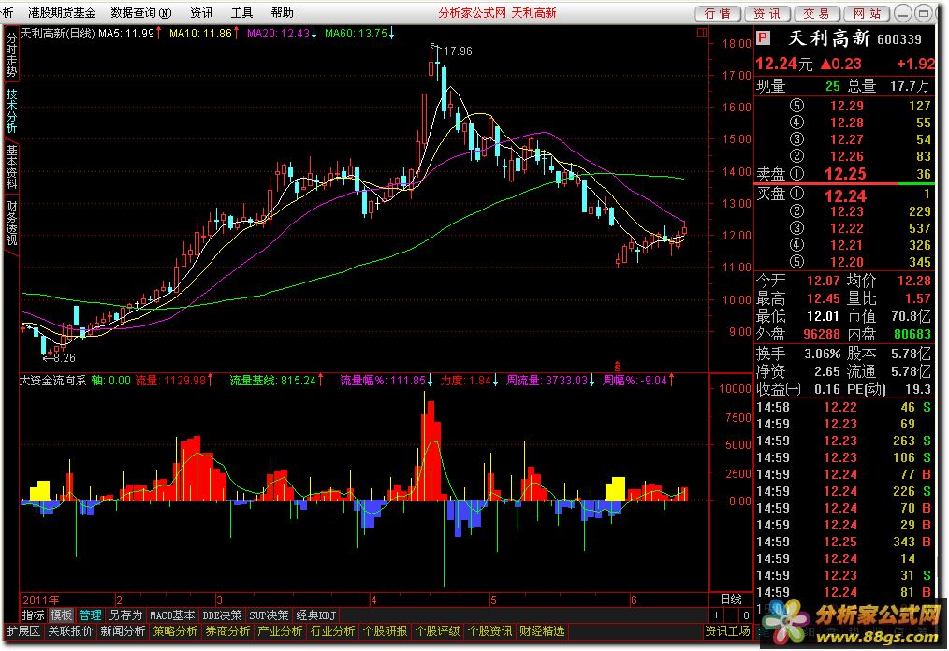Switch to 财务透视 side tab

pyautogui.click(x=11, y=224)
